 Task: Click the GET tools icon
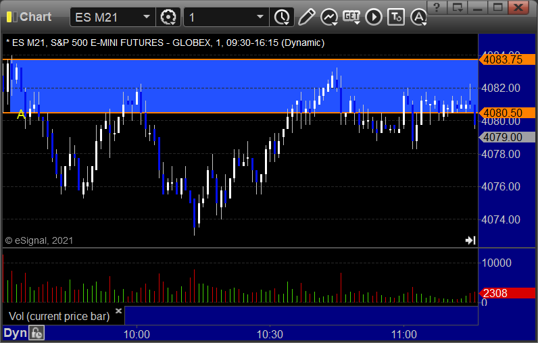351,17
